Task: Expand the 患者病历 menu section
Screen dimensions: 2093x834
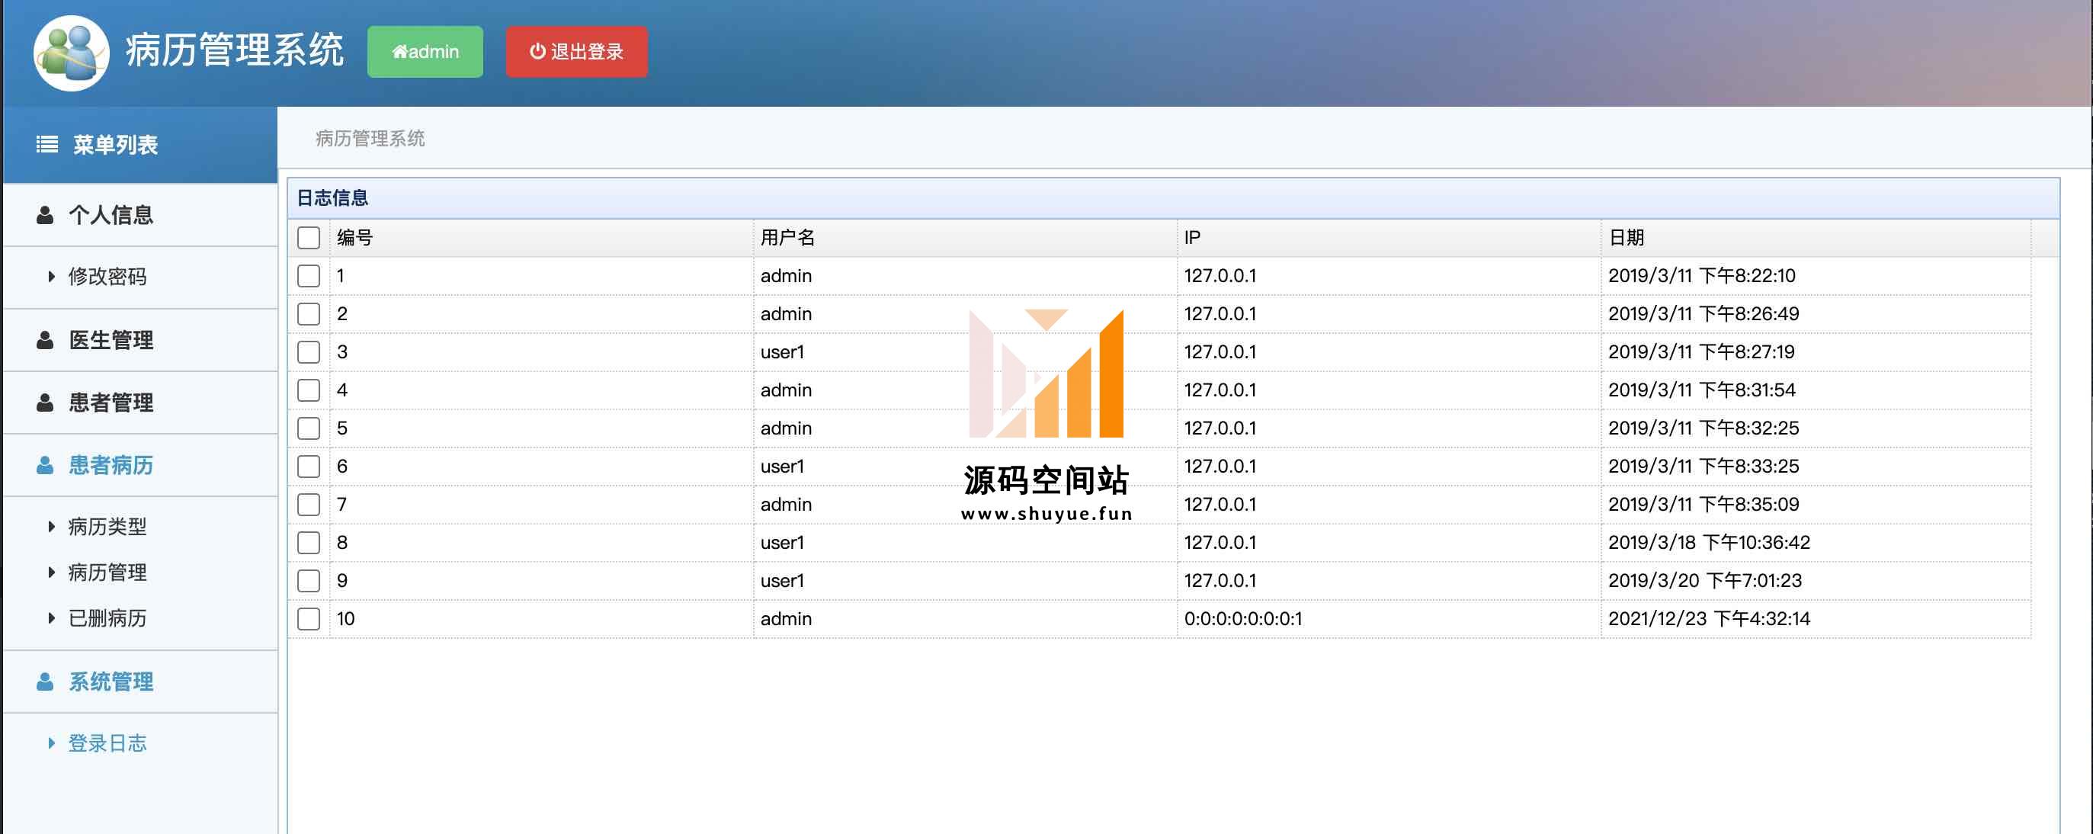Action: coord(140,466)
